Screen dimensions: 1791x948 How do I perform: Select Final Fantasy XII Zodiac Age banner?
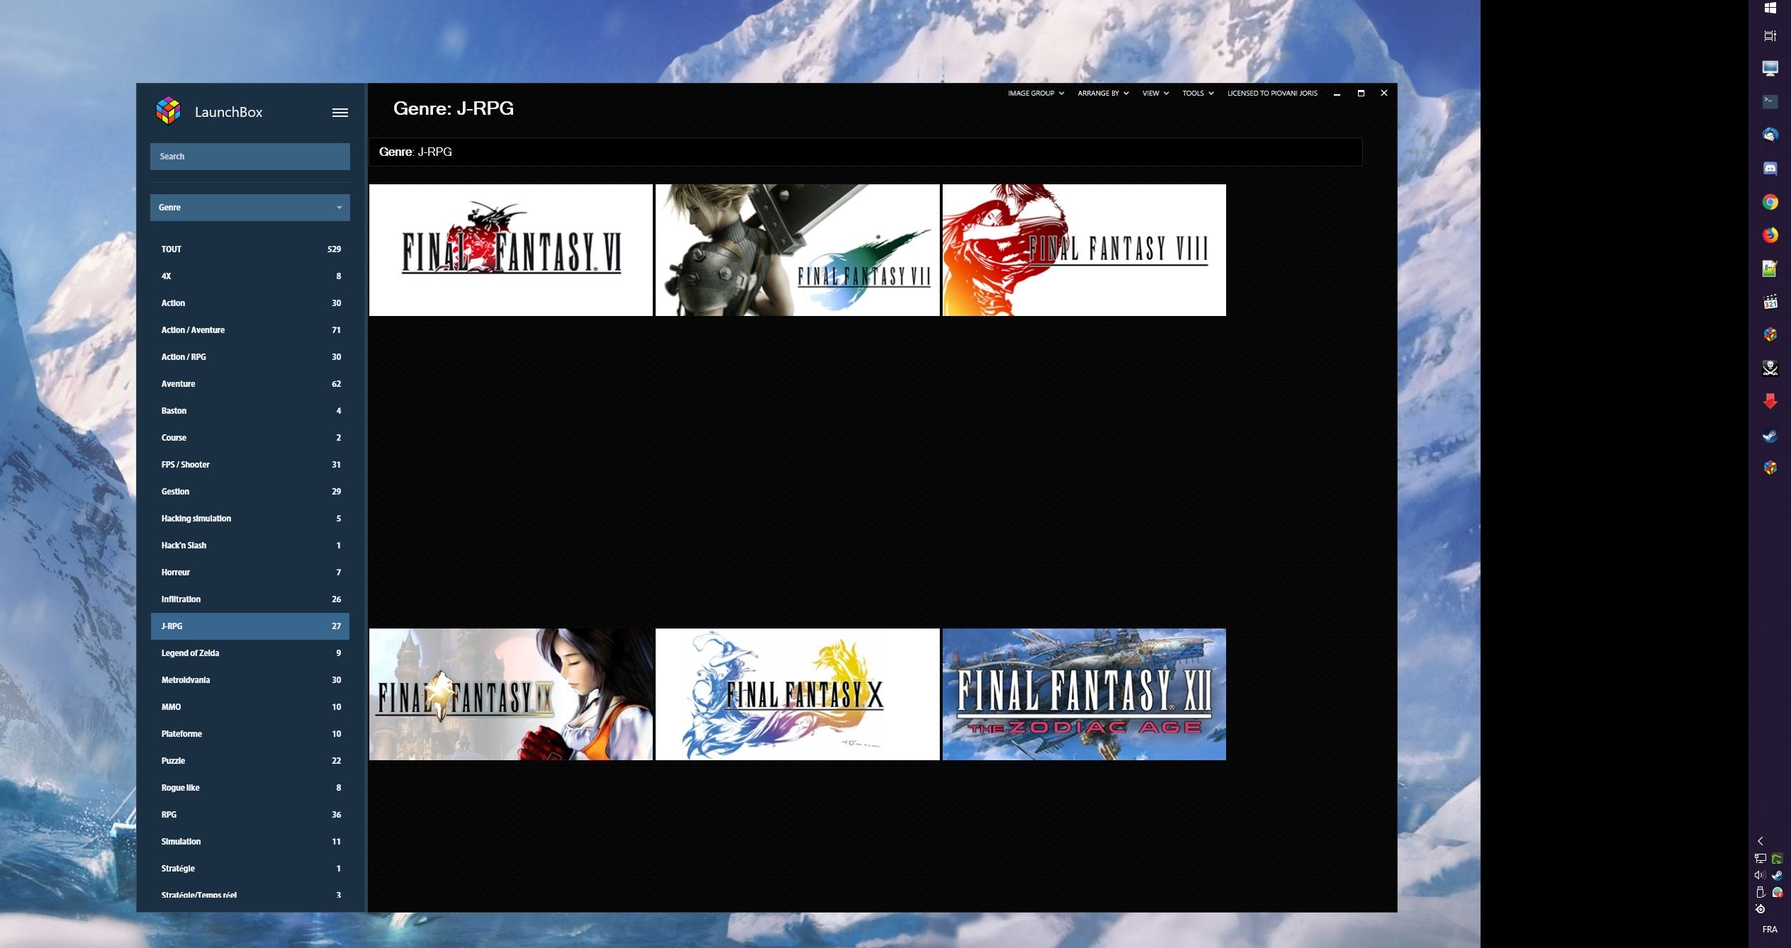1084,694
